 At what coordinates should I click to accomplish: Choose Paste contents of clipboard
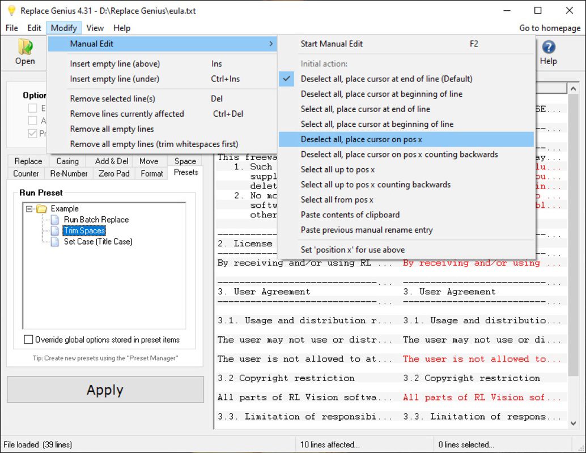pos(406,215)
